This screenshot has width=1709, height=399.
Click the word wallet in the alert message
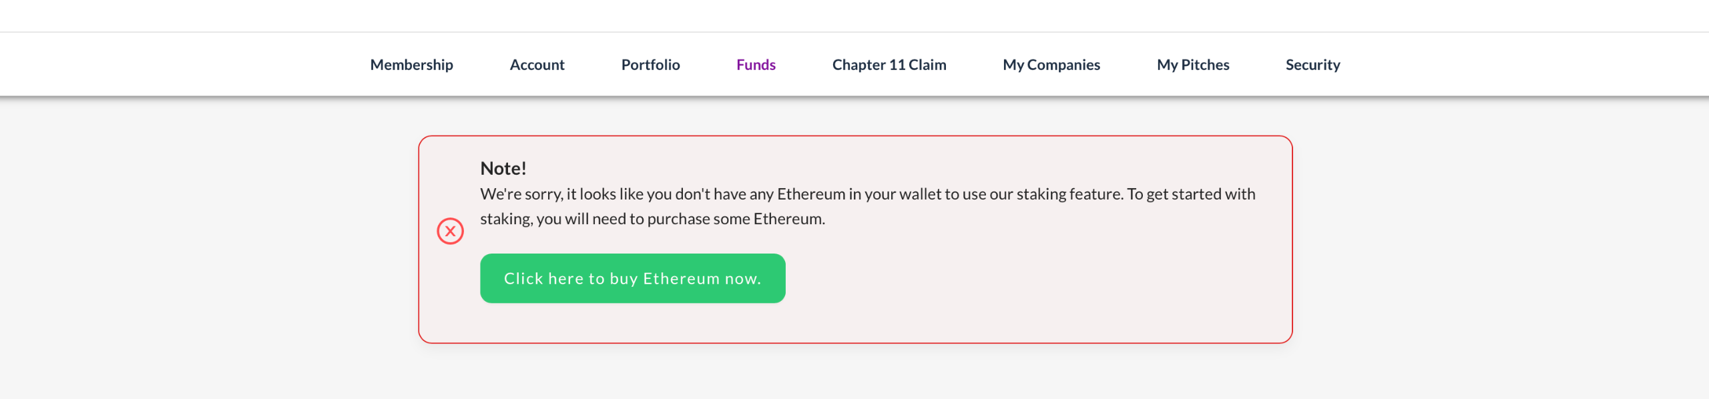click(x=919, y=194)
